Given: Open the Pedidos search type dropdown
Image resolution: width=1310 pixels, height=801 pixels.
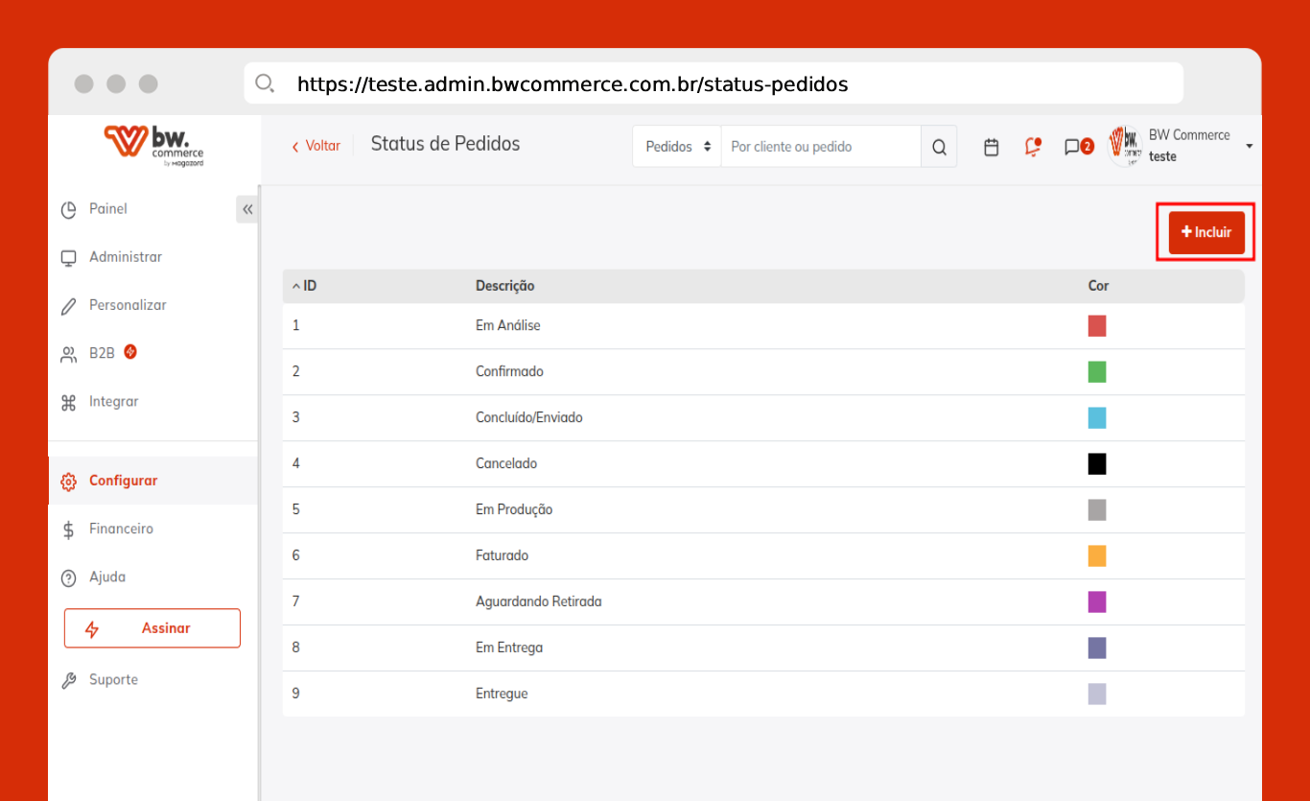Looking at the screenshot, I should [x=677, y=147].
